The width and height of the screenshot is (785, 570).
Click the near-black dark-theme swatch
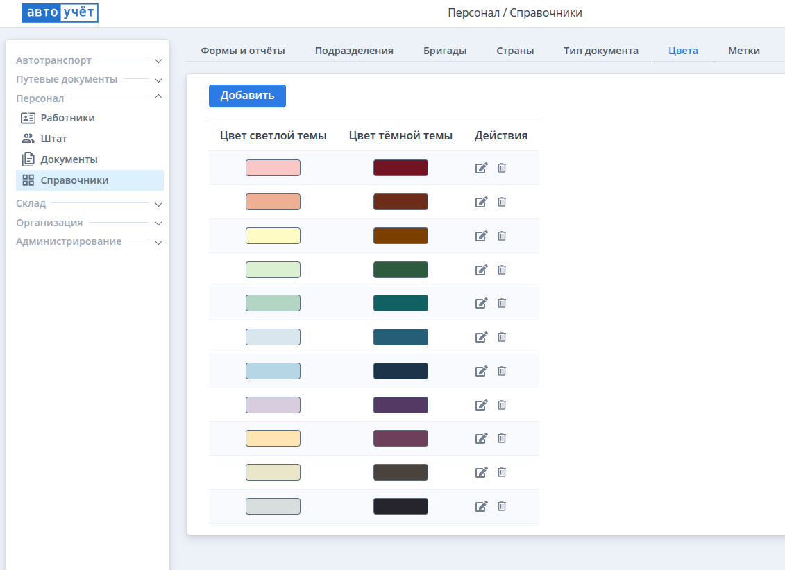400,506
